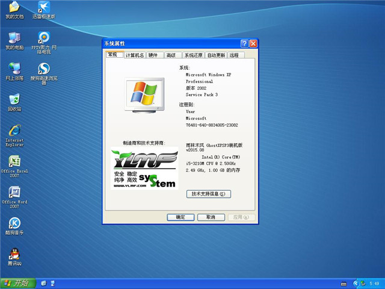Open 我的电脑 desktop icon
This screenshot has width=385, height=289.
(14, 41)
